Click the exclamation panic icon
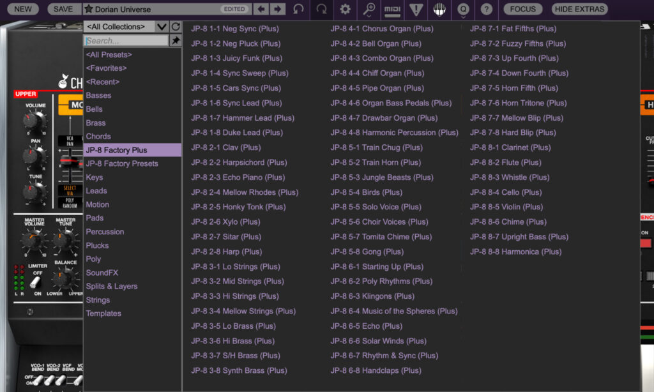This screenshot has width=654, height=392. (x=416, y=9)
